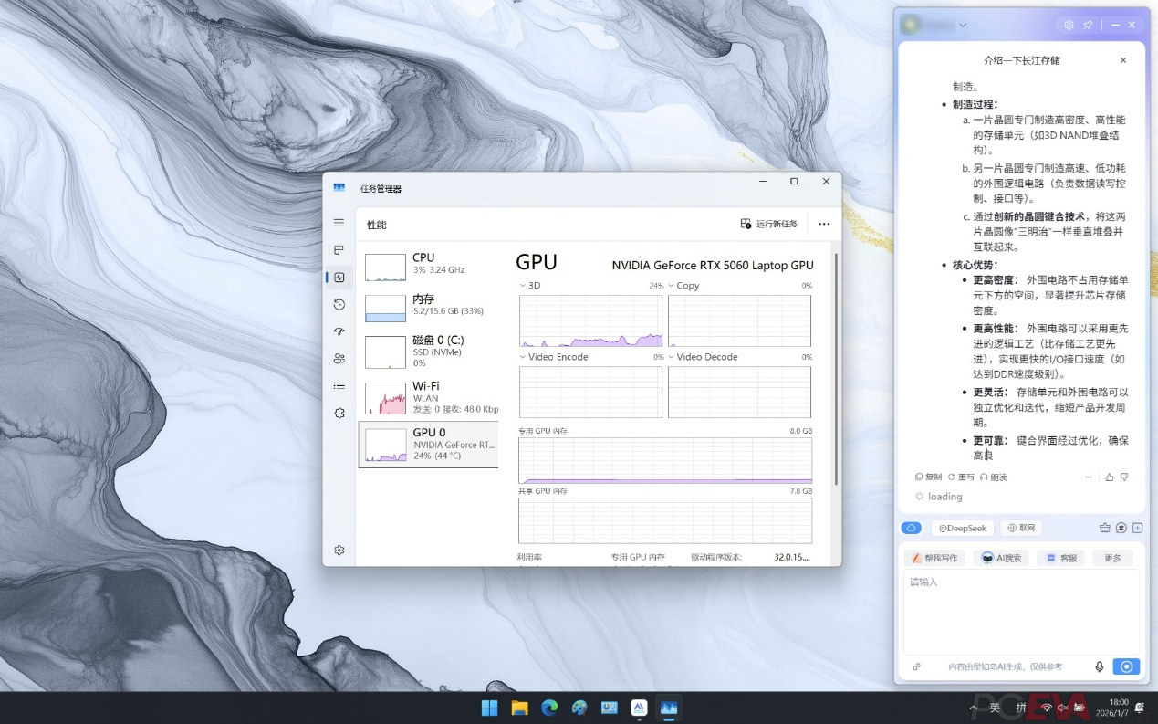Viewport: 1158px width, 724px height.
Task: Select the Wi-Fi performance item
Action: pos(429,397)
